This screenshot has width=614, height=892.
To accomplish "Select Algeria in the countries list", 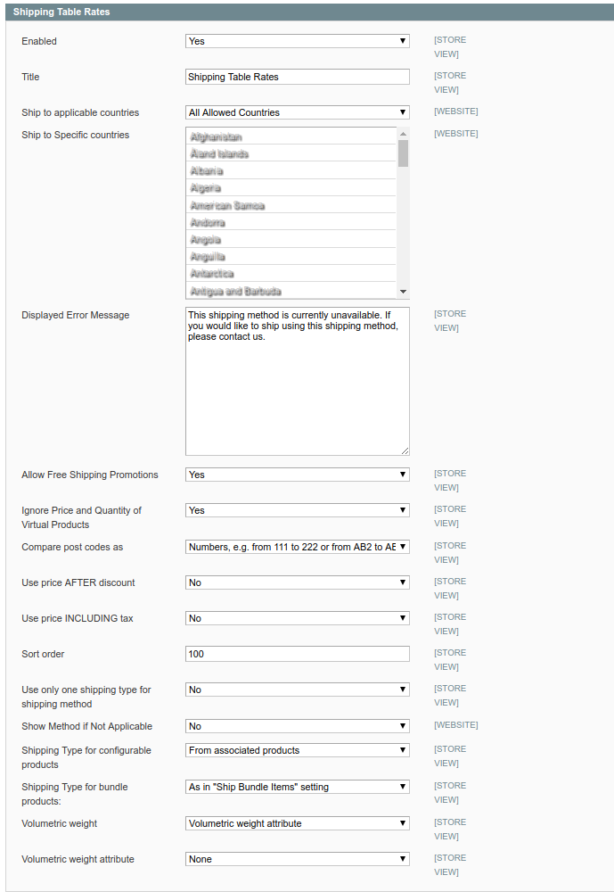I will pyautogui.click(x=291, y=188).
